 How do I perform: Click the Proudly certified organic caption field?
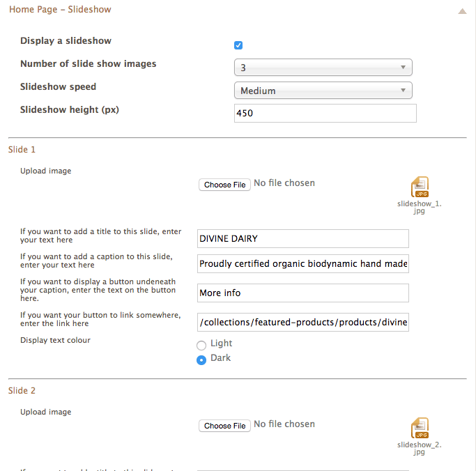pos(303,264)
